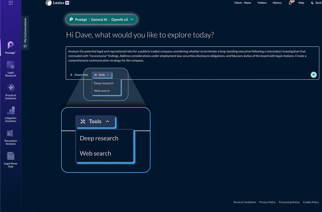Open Protégé in the sidebar
322x212 pixels.
pos(10,47)
